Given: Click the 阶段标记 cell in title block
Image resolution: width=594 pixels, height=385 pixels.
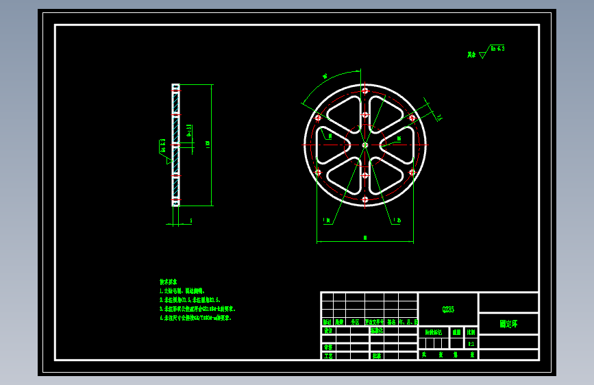Looking at the screenshot, I should pyautogui.click(x=434, y=332).
